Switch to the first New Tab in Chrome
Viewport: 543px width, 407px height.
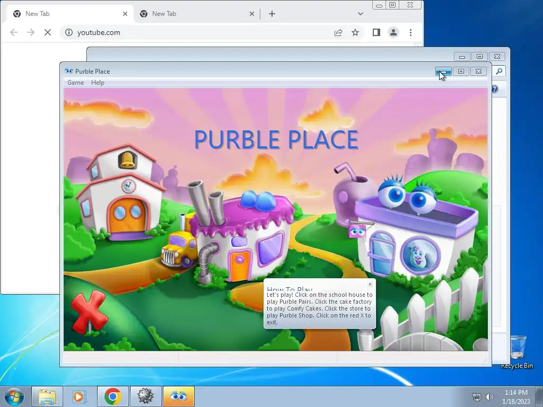tap(69, 14)
